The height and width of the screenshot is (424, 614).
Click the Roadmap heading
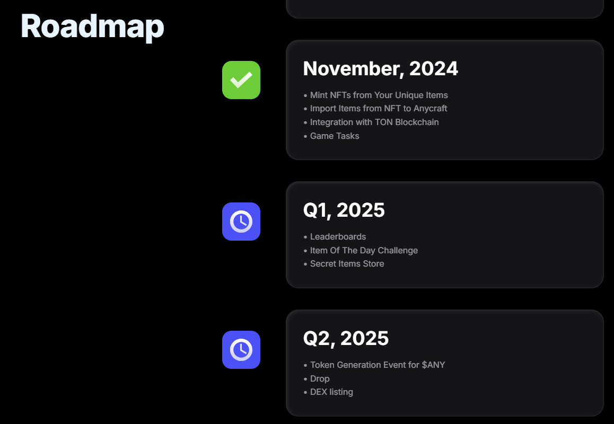[92, 25]
